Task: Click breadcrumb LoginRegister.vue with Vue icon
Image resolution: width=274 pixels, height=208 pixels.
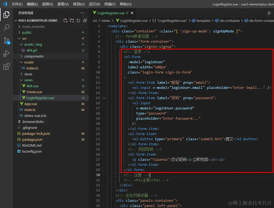Action: click(x=132, y=21)
